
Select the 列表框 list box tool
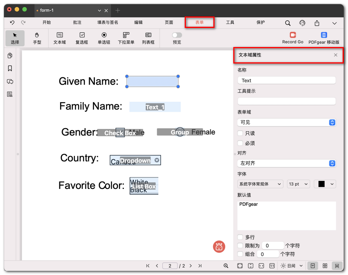tap(148, 38)
